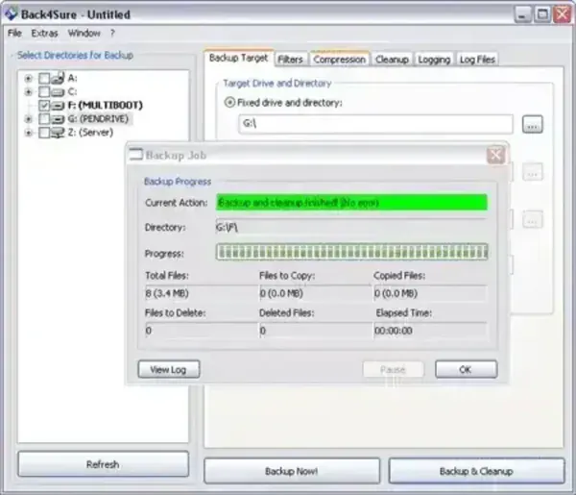
Task: Tick the Z: (Server) checkbox
Action: click(44, 133)
